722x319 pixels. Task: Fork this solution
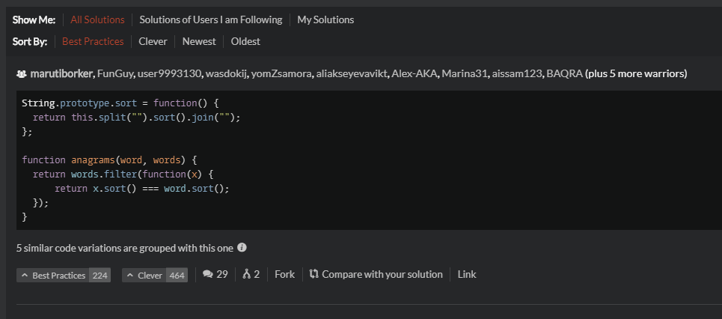coord(284,274)
